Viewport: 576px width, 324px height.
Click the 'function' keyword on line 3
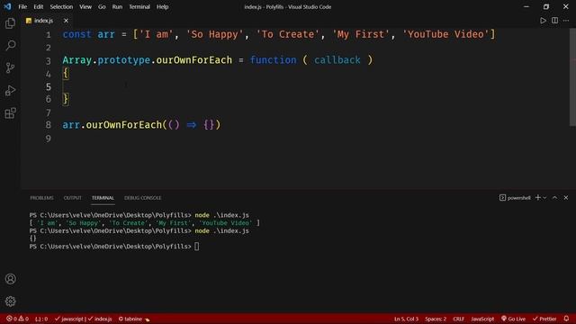point(273,60)
